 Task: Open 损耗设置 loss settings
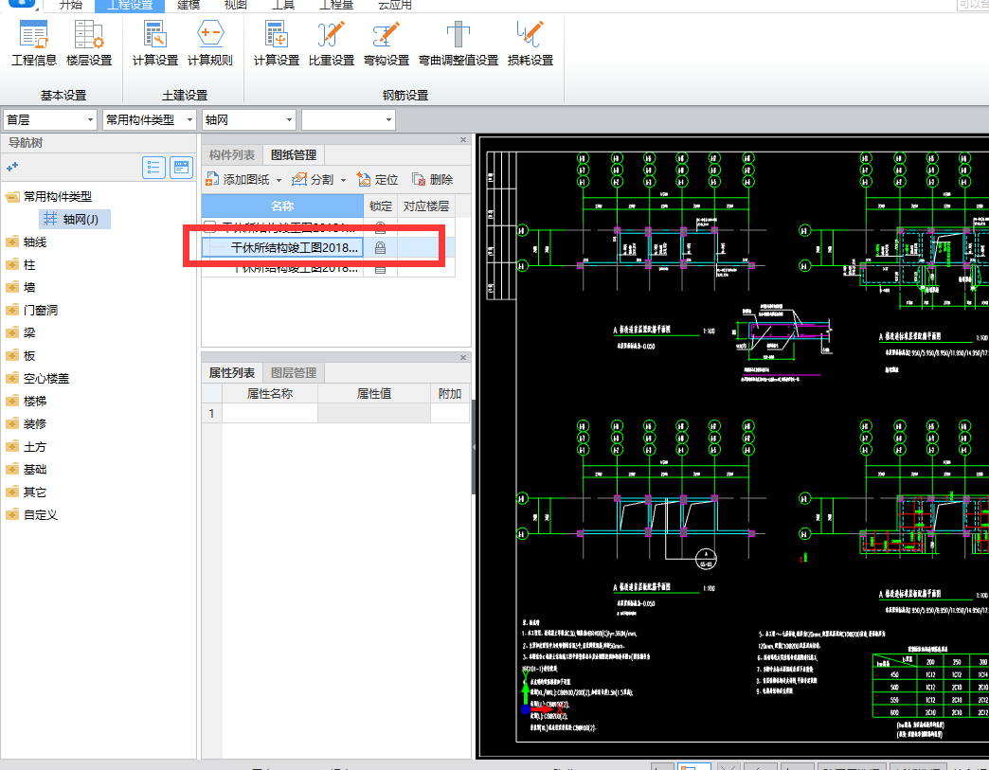click(530, 45)
